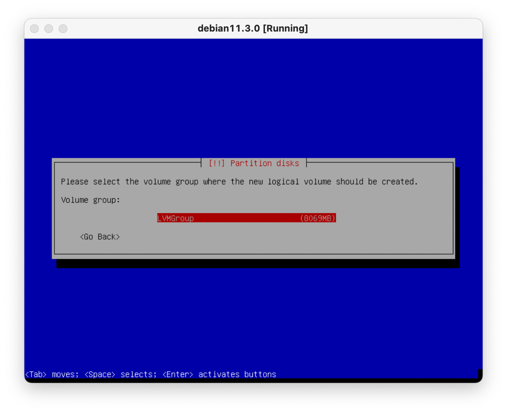Click the [!!] priority marker in the dialog title

pos(217,163)
